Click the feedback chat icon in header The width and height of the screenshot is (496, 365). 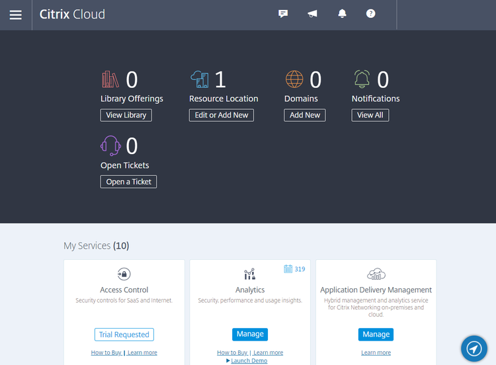(x=283, y=14)
